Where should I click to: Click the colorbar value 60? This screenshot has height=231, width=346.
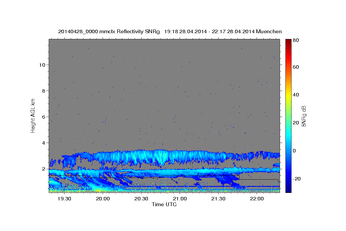pyautogui.click(x=296, y=67)
